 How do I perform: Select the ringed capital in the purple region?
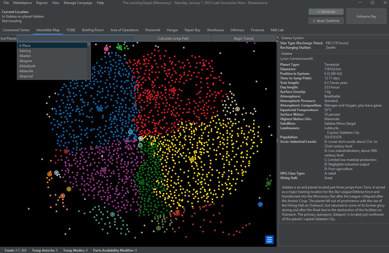(x=104, y=170)
